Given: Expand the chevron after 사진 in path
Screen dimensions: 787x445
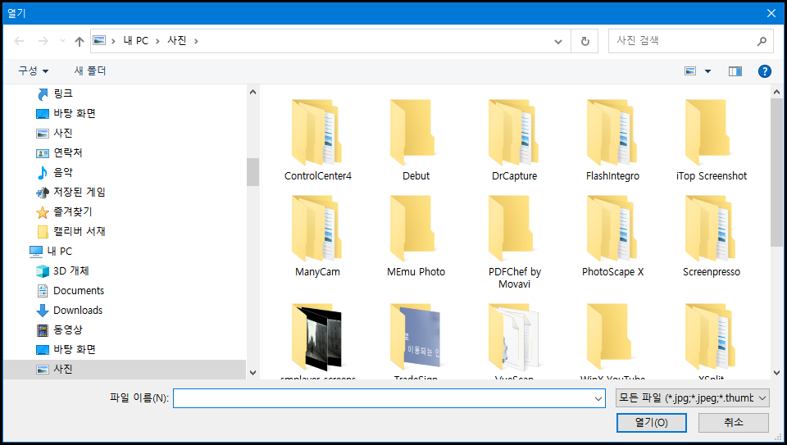Looking at the screenshot, I should point(196,41).
